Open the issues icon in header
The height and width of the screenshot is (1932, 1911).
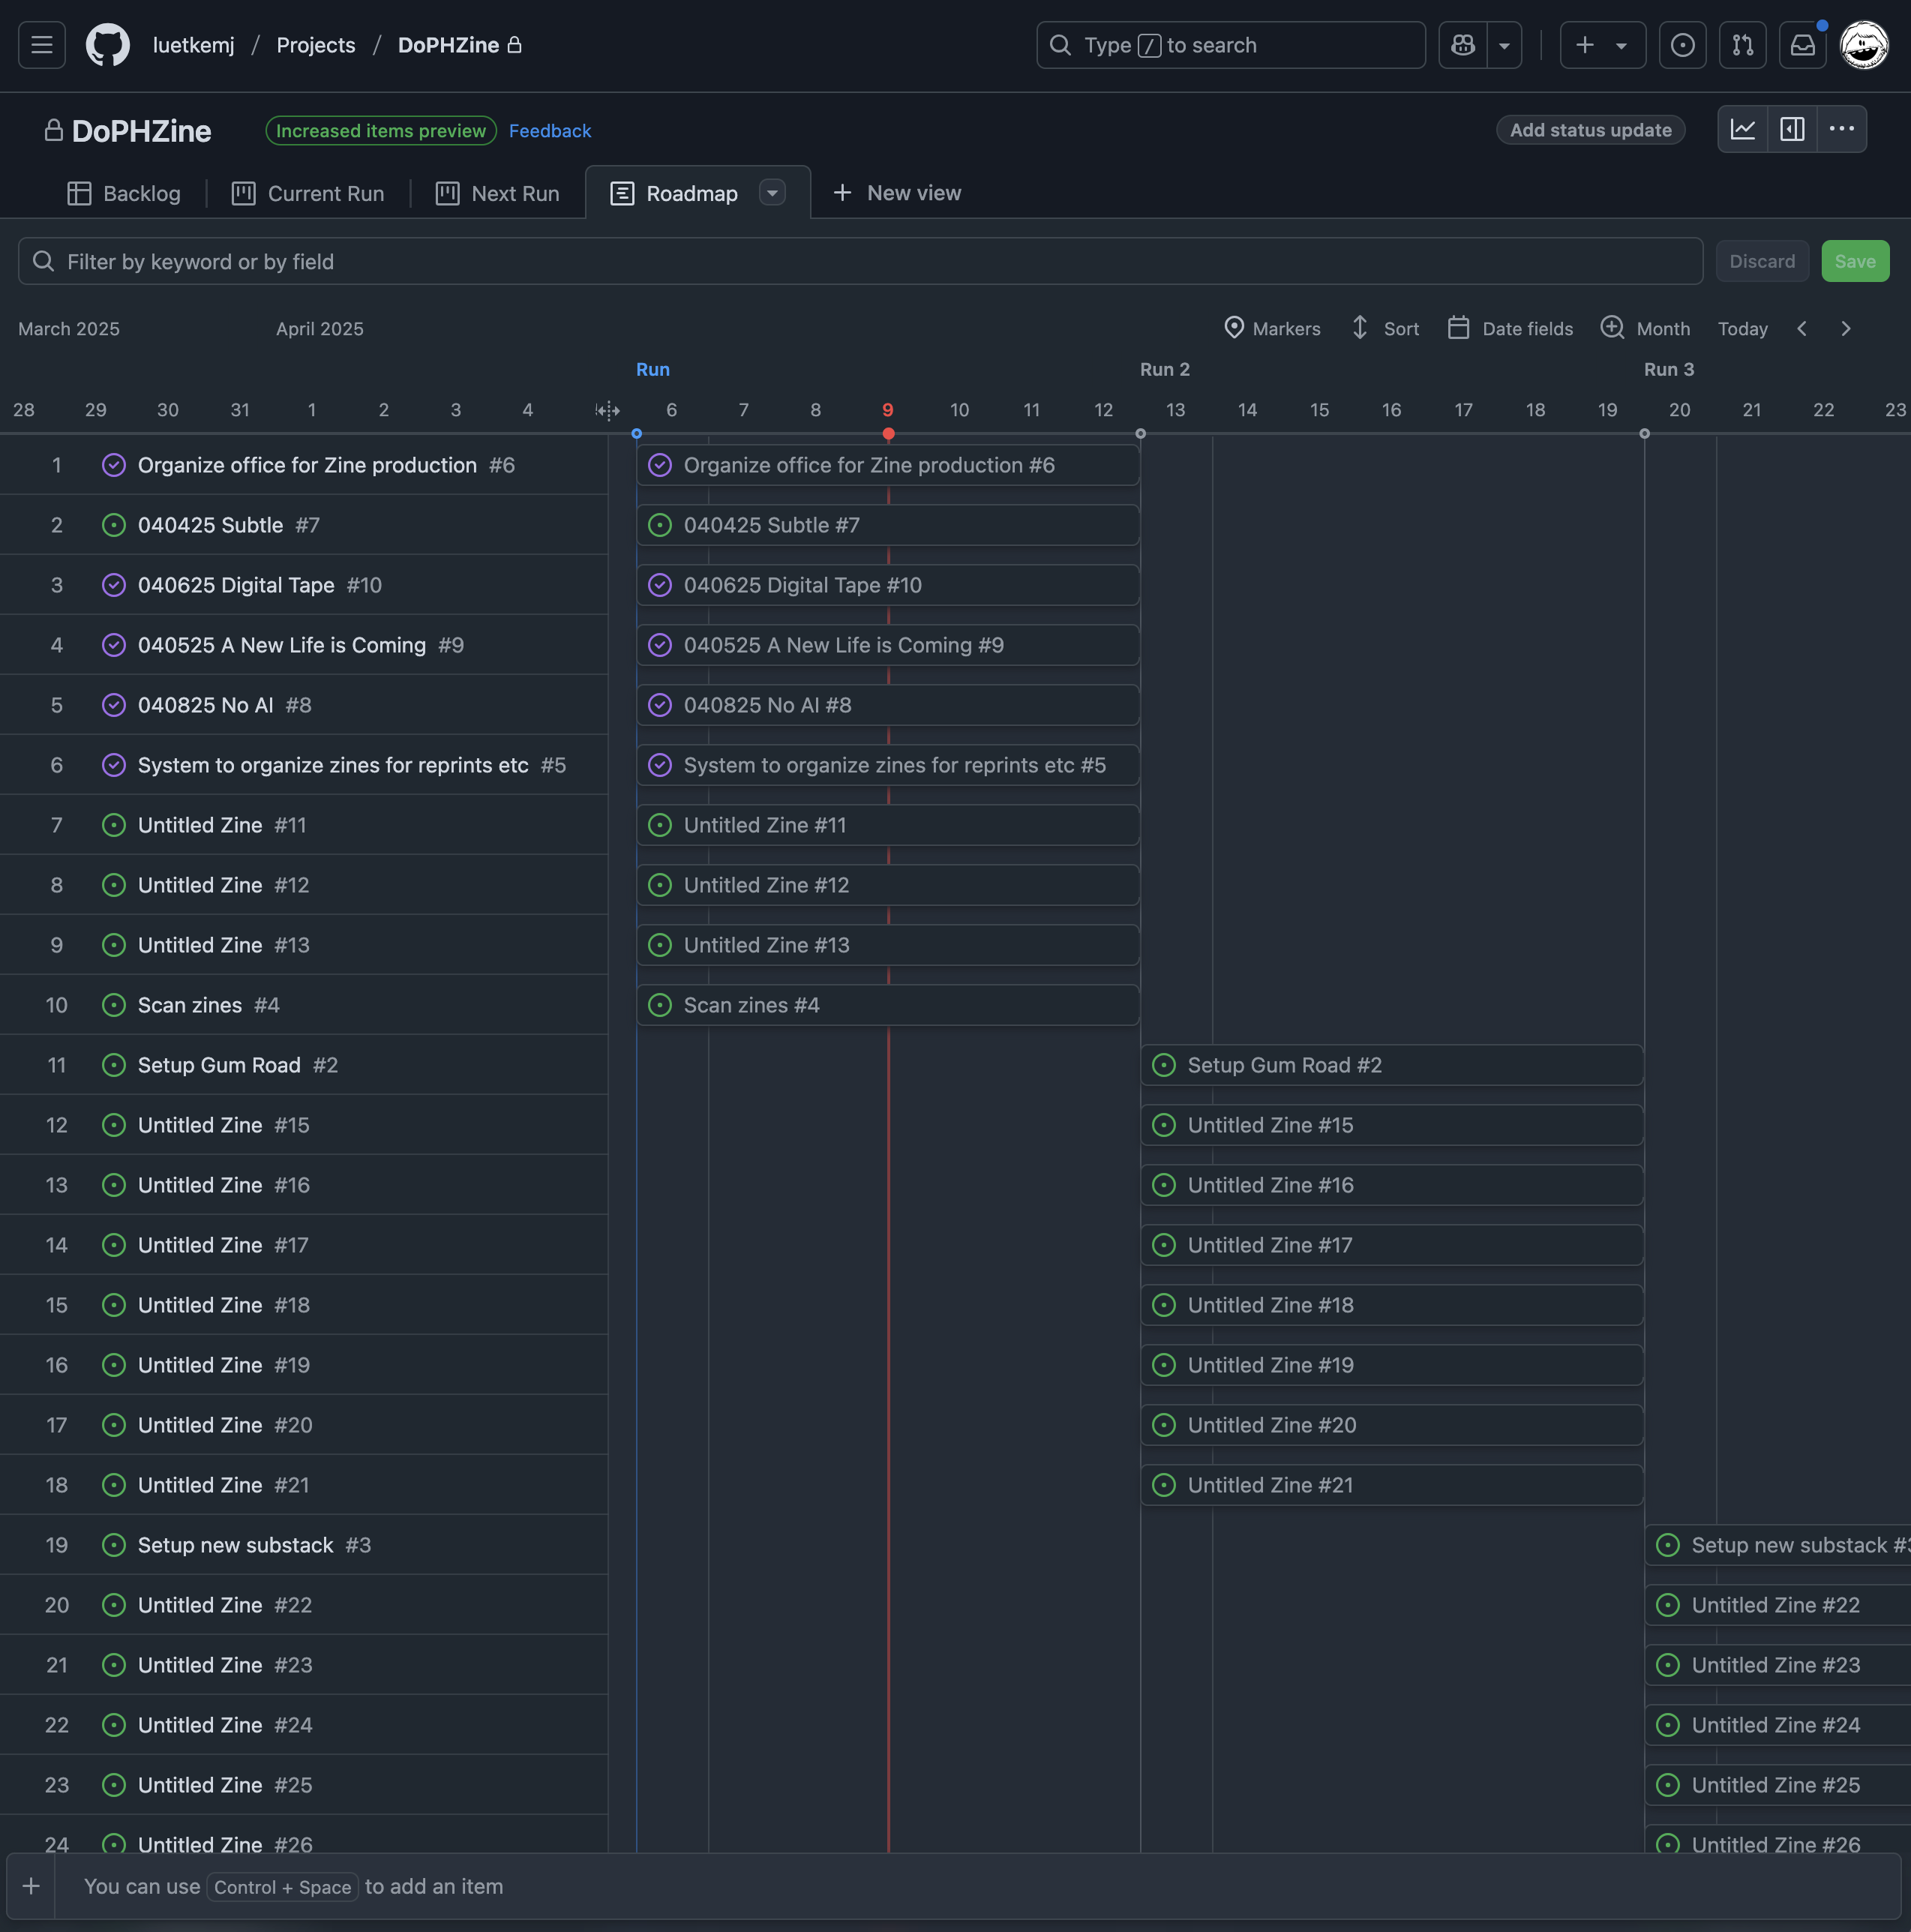pyautogui.click(x=1682, y=45)
